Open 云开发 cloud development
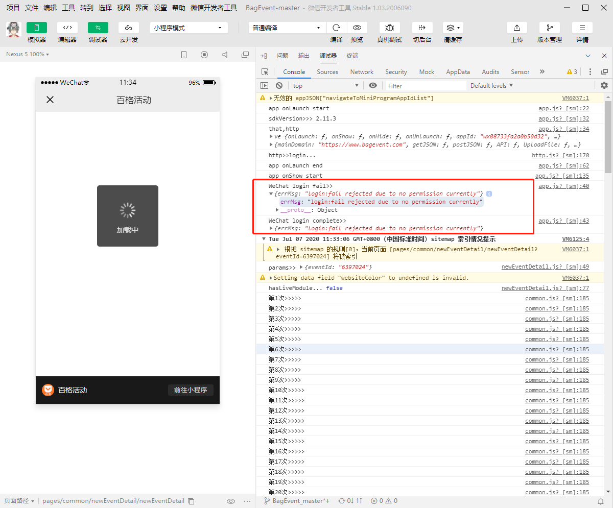This screenshot has width=613, height=508. 129,28
